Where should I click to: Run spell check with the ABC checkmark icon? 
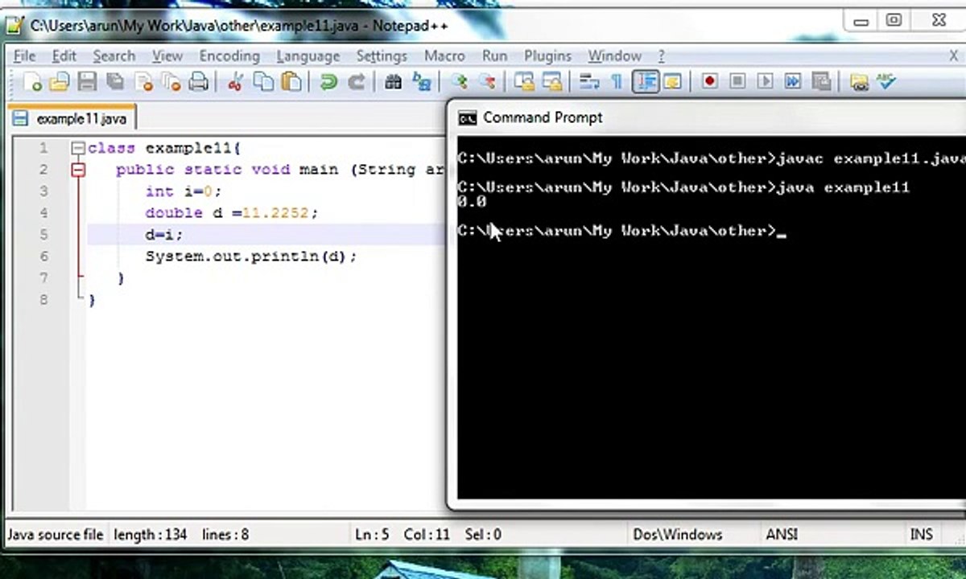point(885,81)
